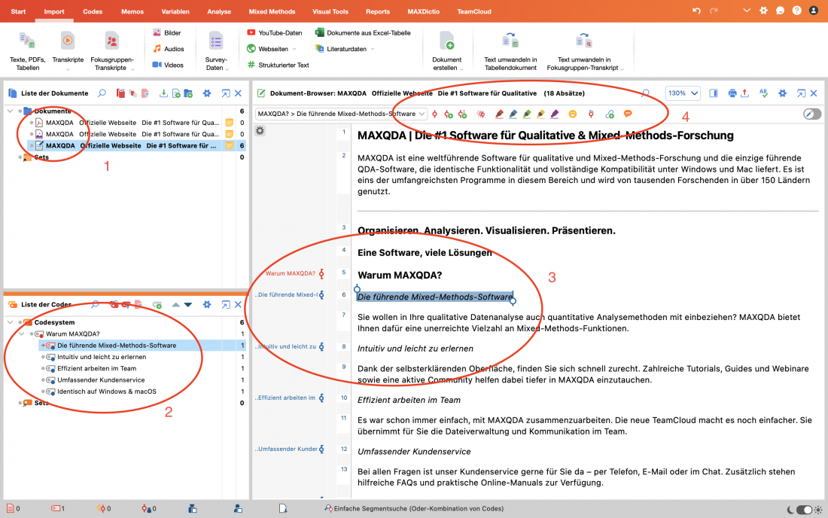This screenshot has height=518, width=828.
Task: Expand the Transkripte dropdown arrow
Action: 68,69
